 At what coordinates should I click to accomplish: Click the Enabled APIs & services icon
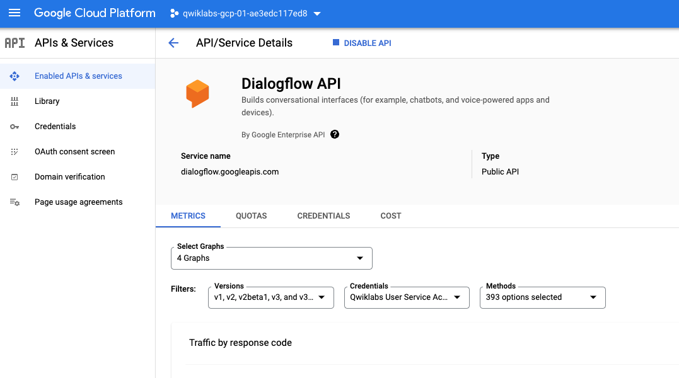pyautogui.click(x=15, y=76)
